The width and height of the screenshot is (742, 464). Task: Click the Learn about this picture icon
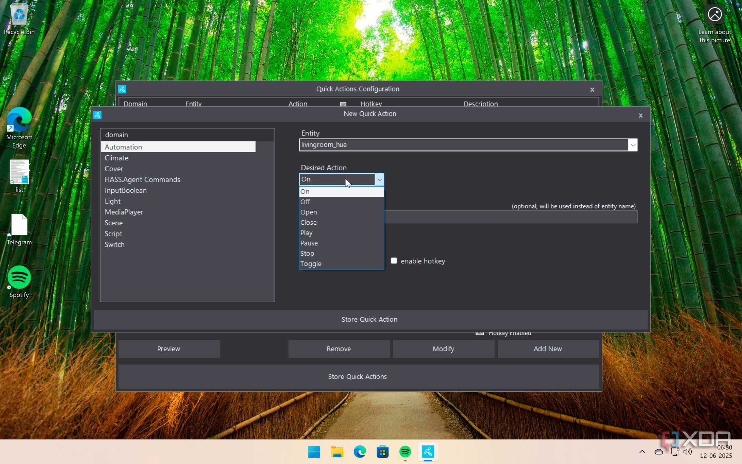(715, 25)
